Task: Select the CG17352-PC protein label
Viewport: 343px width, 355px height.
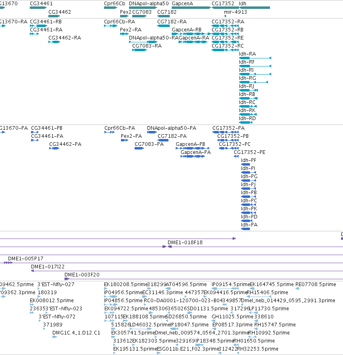Action: 235,144
